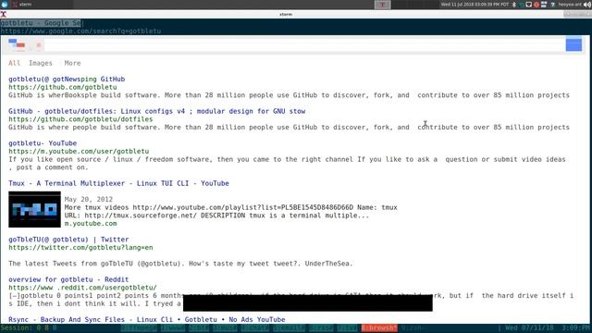Click the tmux status bar date Wed 07/11/18
The height and width of the screenshot is (333, 592).
530,328
